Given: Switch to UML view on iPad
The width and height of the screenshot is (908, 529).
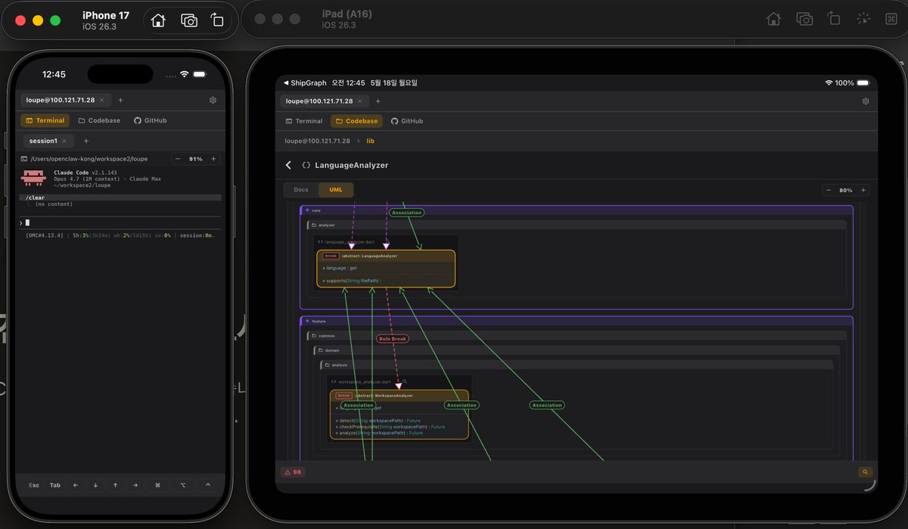Looking at the screenshot, I should coord(336,190).
